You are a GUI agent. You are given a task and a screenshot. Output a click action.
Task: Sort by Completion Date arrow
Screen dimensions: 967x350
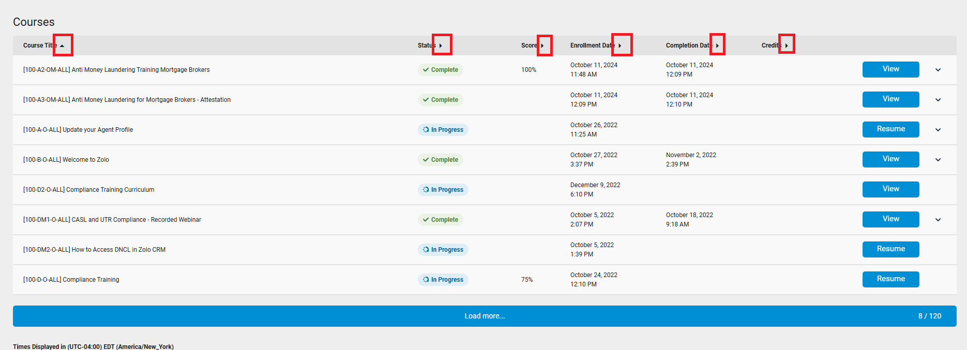[717, 45]
